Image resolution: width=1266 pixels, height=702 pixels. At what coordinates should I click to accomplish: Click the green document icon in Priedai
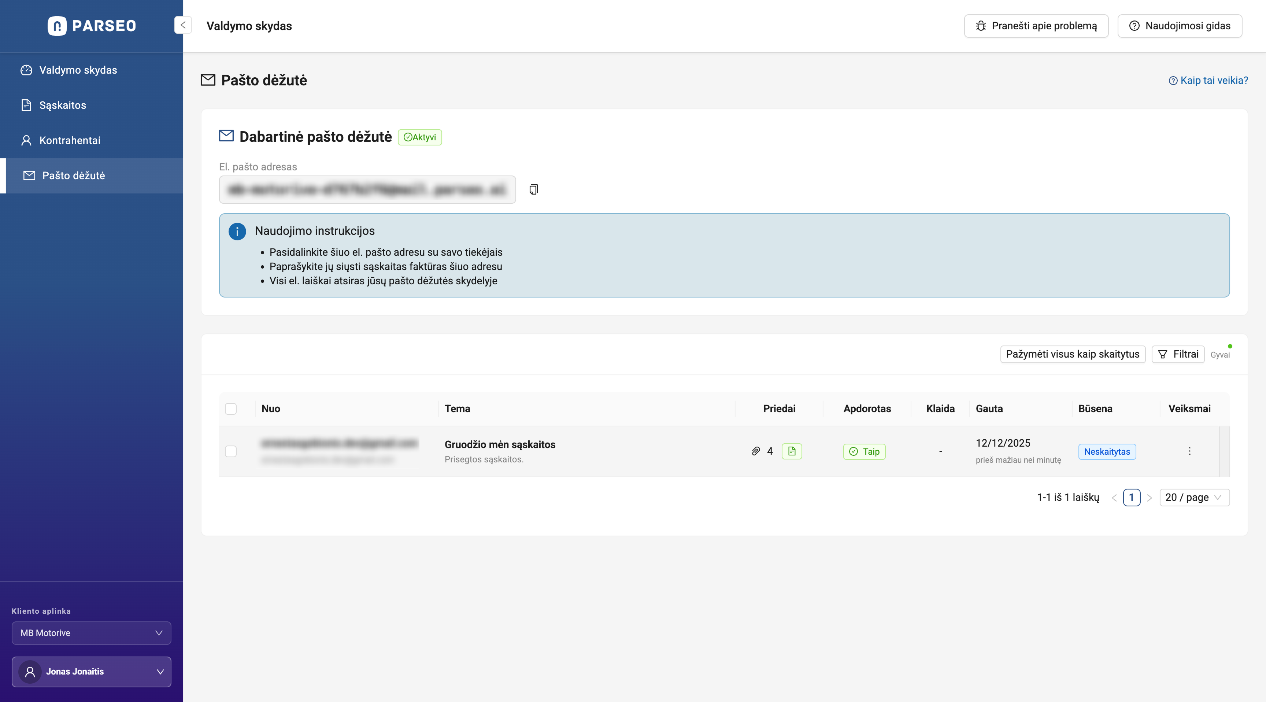[791, 451]
